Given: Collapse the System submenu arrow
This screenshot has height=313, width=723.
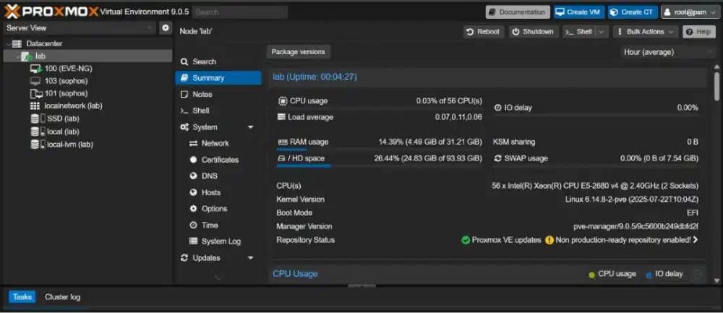Looking at the screenshot, I should tap(251, 127).
